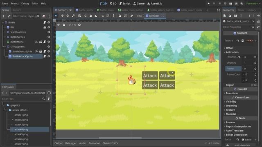
Task: Switch to the Script workspace
Action: (x=125, y=3)
